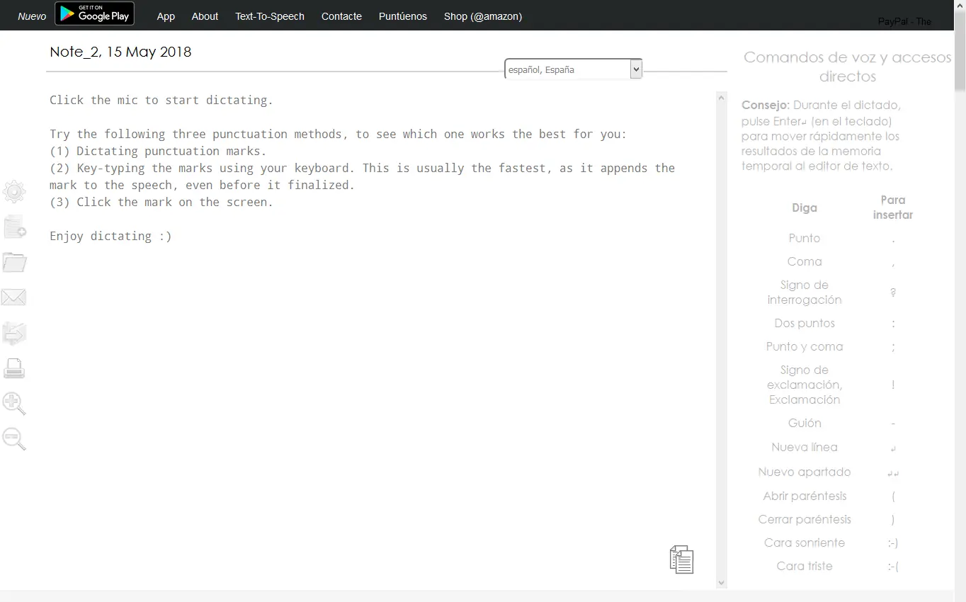The width and height of the screenshot is (966, 602).
Task: Open settings via the gear icon
Action: click(x=14, y=191)
